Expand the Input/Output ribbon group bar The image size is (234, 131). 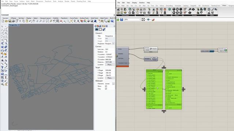[126, 15]
